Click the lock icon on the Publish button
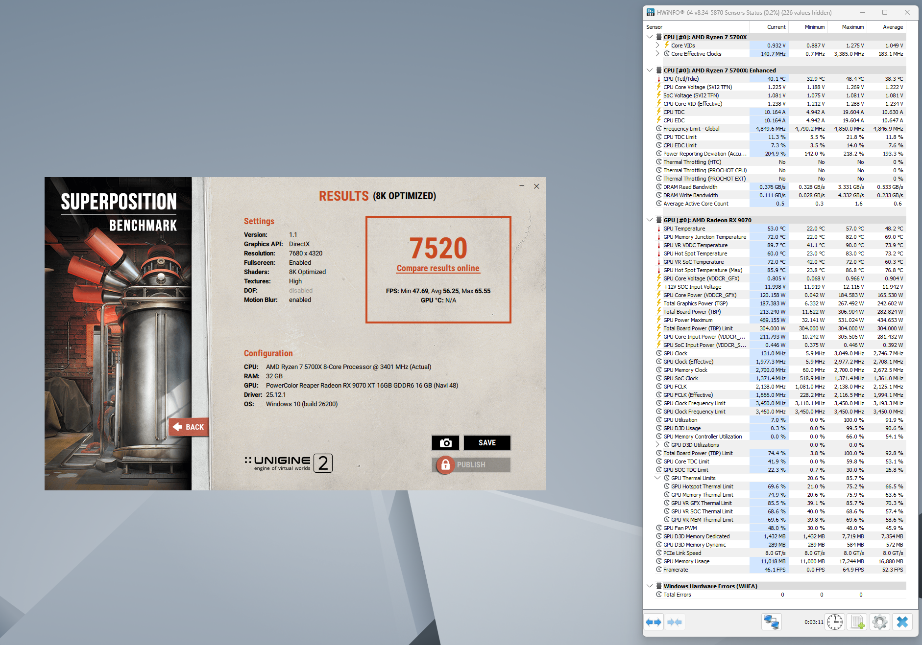The image size is (922, 645). pyautogui.click(x=445, y=465)
